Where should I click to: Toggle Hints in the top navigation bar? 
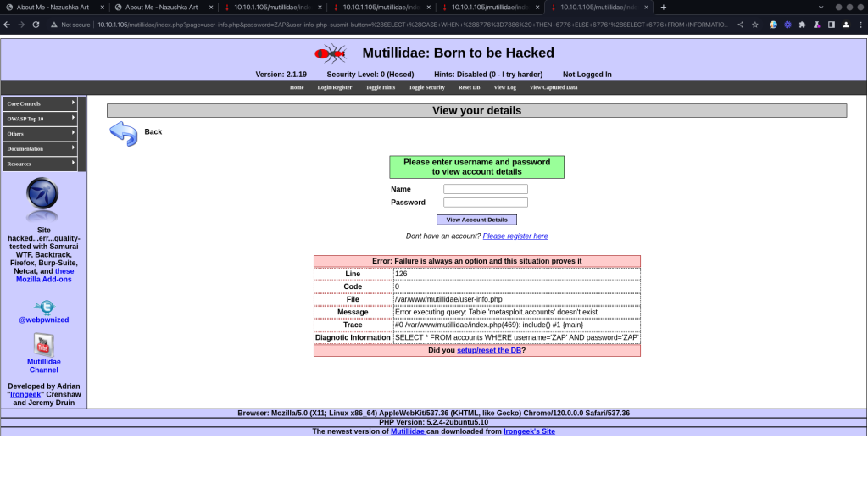381,87
